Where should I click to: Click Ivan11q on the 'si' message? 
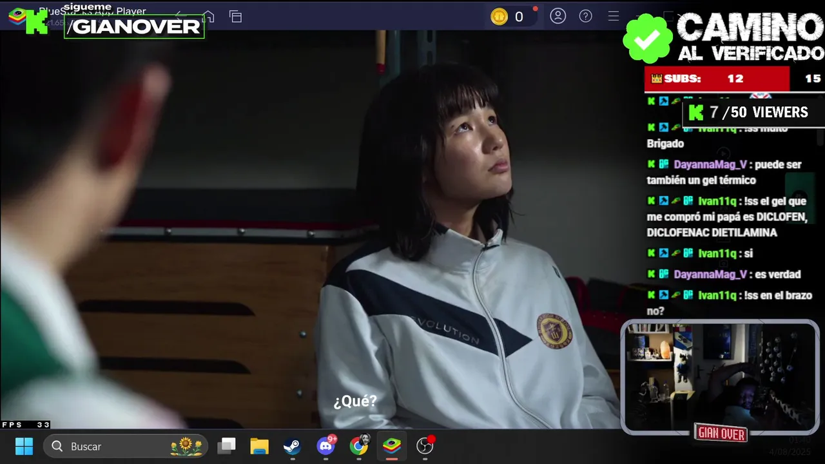[717, 254]
